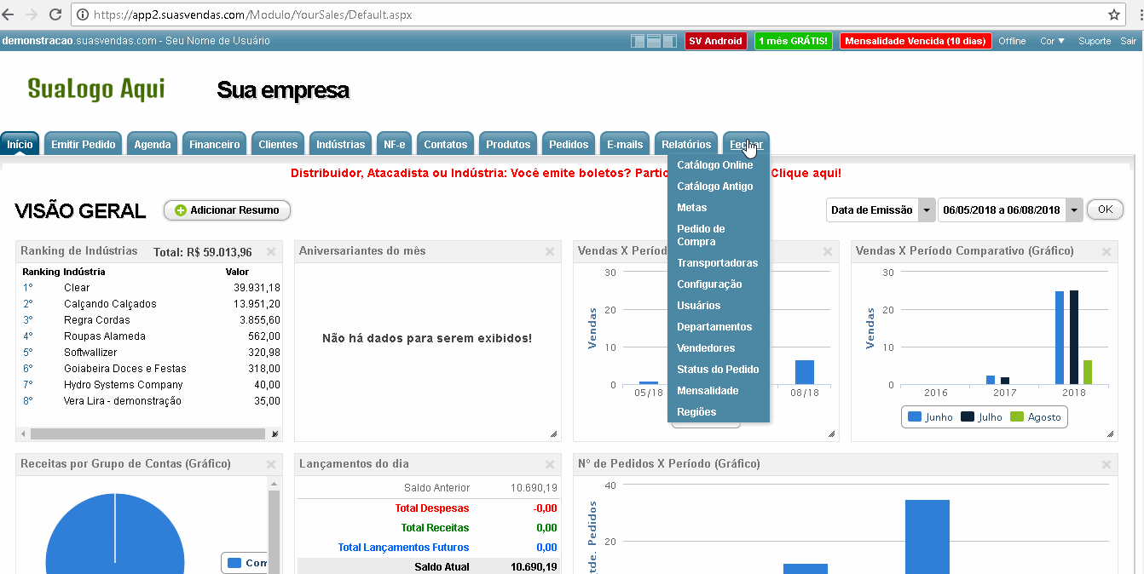1144x574 pixels.
Task: Select Transportadoras from the menu
Action: [x=719, y=263]
